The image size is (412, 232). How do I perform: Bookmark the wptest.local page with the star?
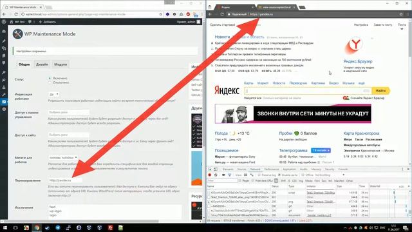[160, 14]
